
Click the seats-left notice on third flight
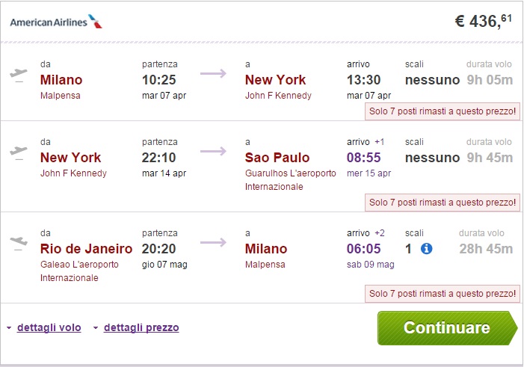coord(443,294)
